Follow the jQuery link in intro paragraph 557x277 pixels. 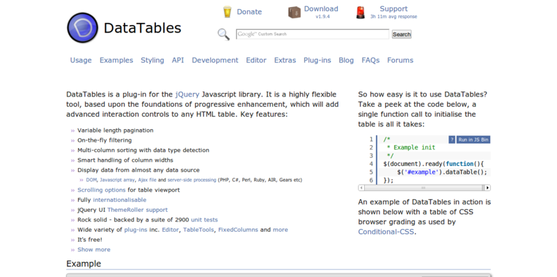point(187,94)
